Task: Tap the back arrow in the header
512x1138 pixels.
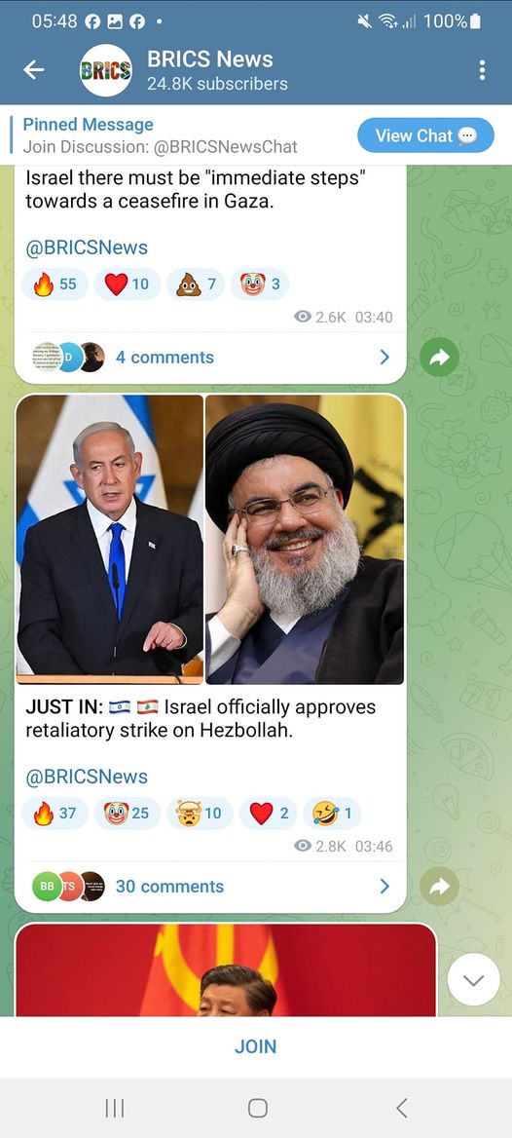Action: [x=33, y=70]
